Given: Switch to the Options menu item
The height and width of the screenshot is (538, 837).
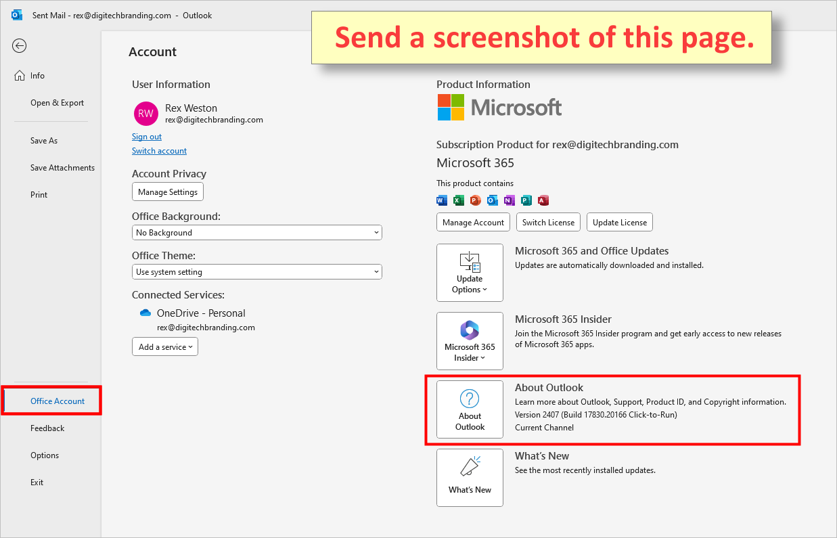Looking at the screenshot, I should click(x=44, y=455).
